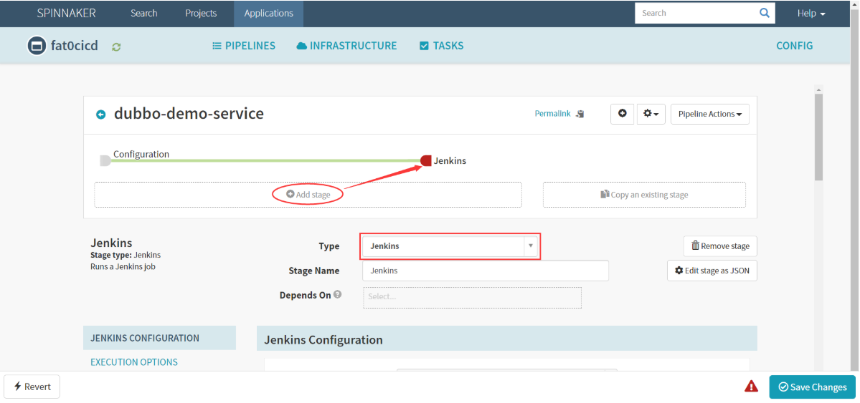The height and width of the screenshot is (403, 860).
Task: Go back using the arrow beside dubbo-demo-service
Action: point(101,115)
